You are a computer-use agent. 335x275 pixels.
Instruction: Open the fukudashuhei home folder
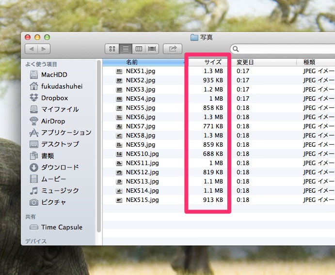pos(56,86)
